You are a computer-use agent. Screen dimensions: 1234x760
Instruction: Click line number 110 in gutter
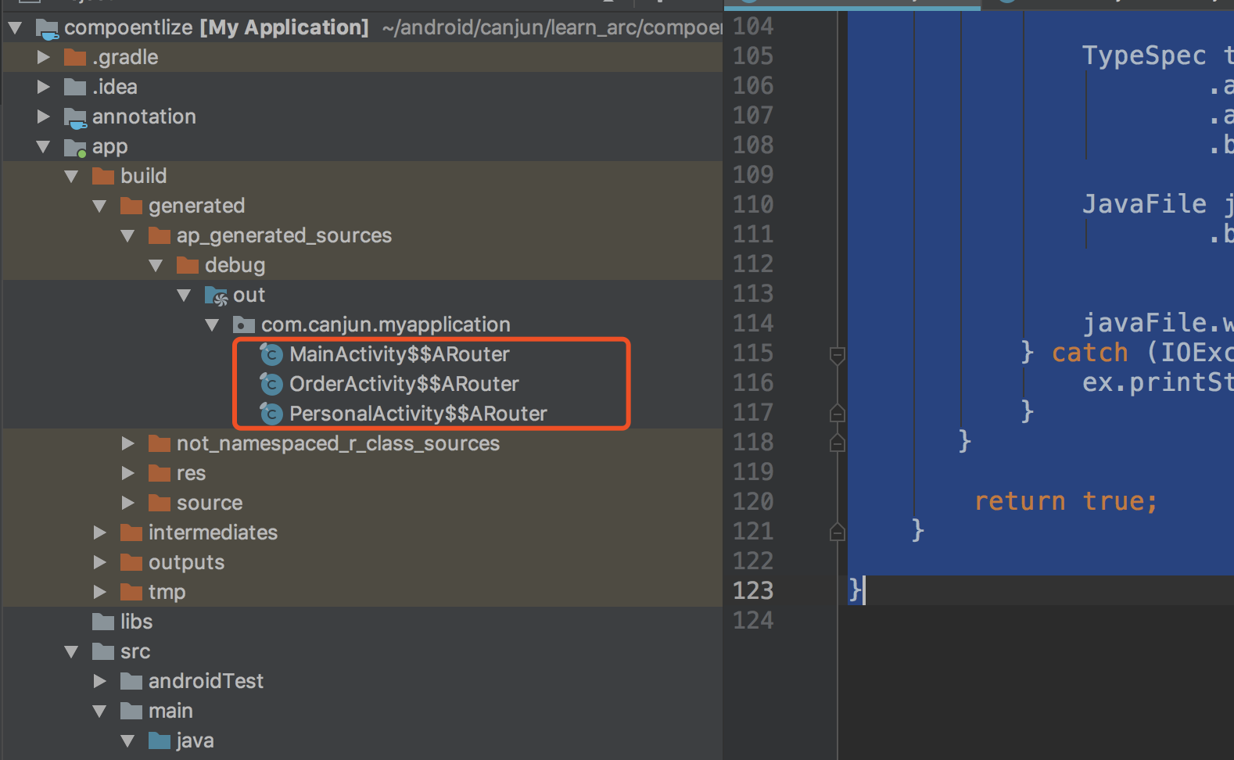pyautogui.click(x=753, y=205)
